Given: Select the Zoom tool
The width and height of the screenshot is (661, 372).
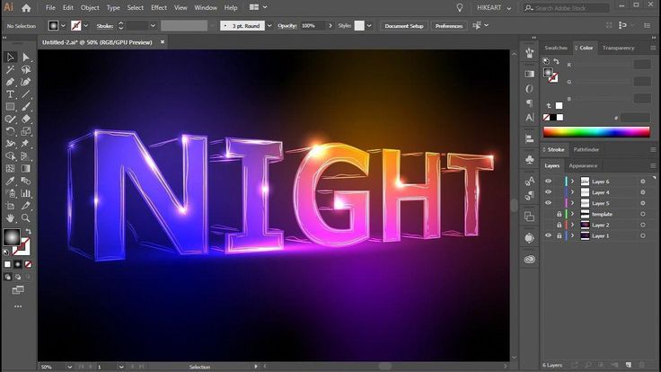Looking at the screenshot, I should pos(26,218).
